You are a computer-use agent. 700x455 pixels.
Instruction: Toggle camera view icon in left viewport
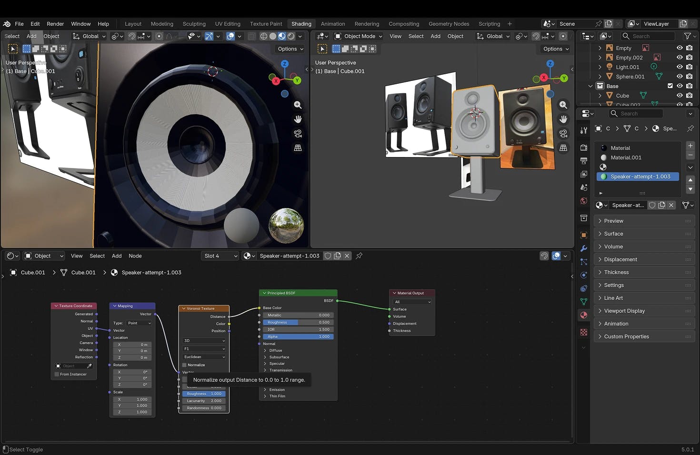pyautogui.click(x=298, y=133)
